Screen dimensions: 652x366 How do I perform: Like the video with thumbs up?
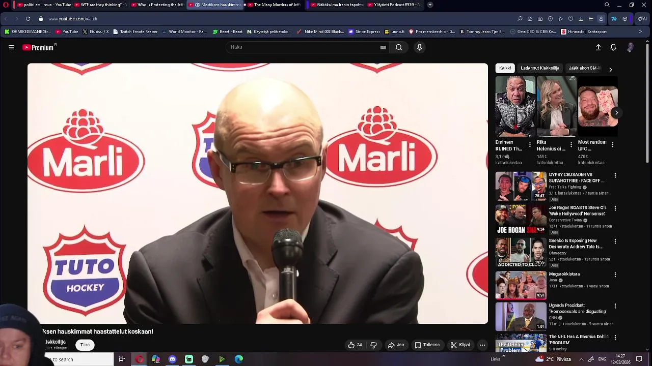click(x=355, y=345)
